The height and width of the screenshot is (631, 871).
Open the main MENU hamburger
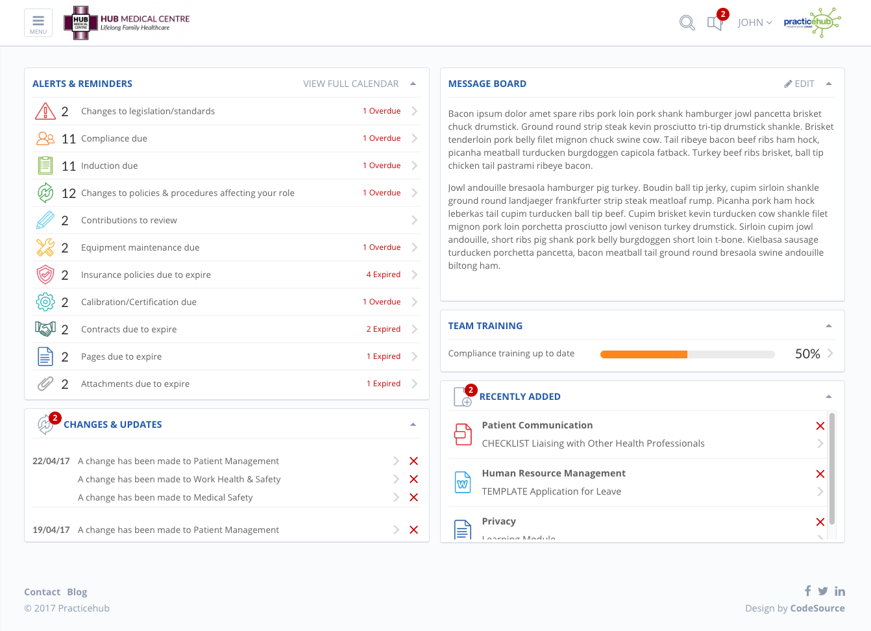pos(38,23)
